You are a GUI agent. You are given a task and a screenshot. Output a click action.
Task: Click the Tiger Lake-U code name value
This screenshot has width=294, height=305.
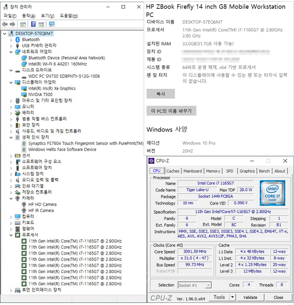pyautogui.click(x=197, y=190)
